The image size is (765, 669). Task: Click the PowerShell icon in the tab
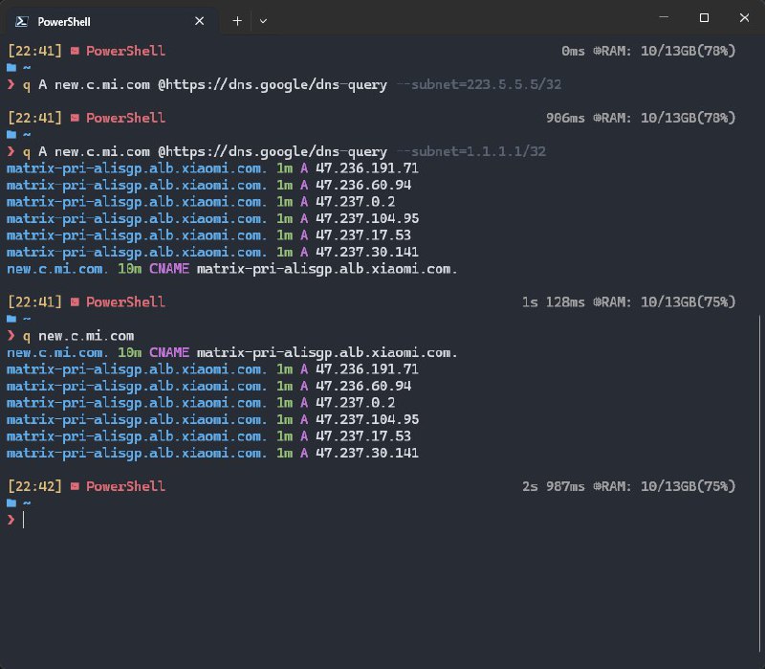[x=24, y=20]
